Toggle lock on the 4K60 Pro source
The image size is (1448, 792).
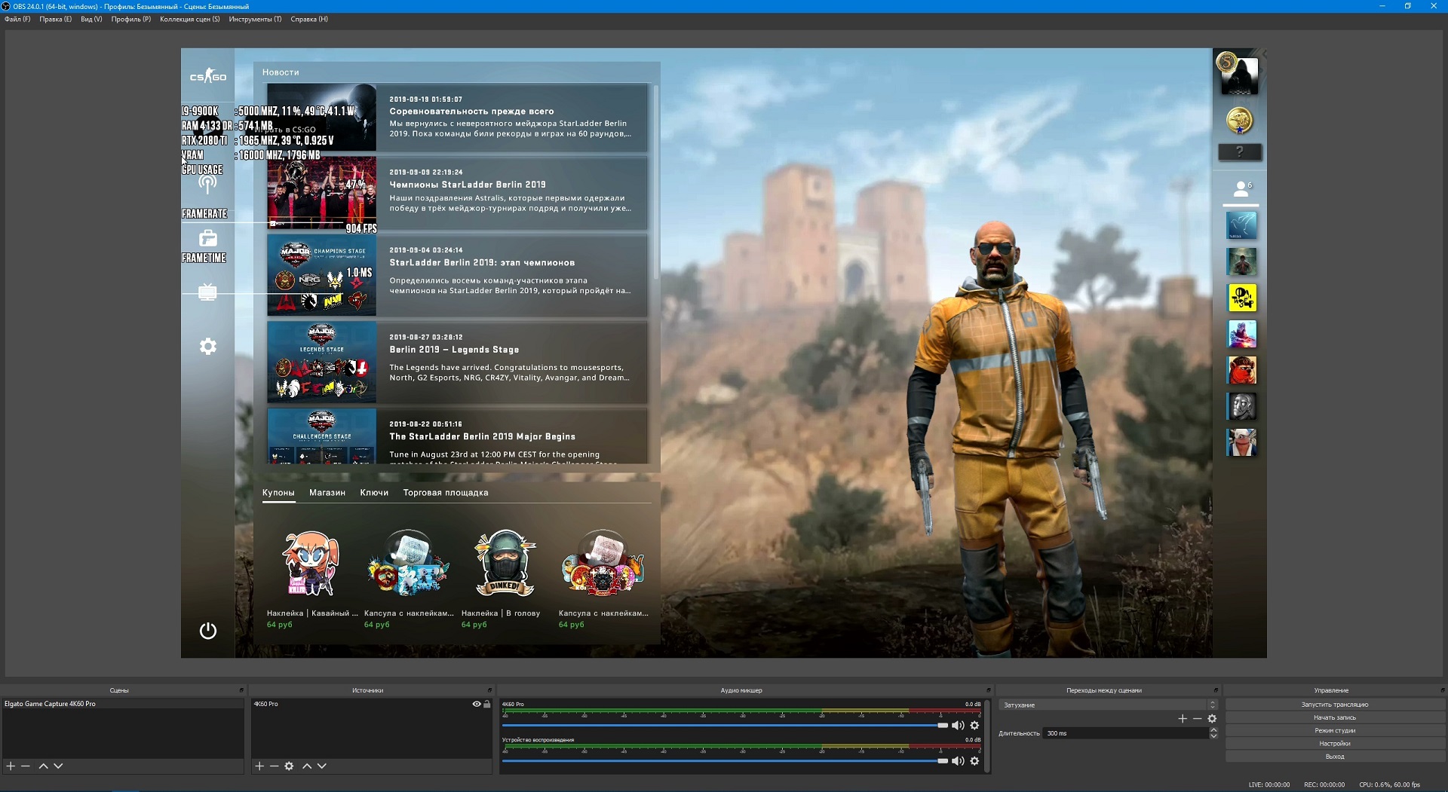tap(487, 704)
